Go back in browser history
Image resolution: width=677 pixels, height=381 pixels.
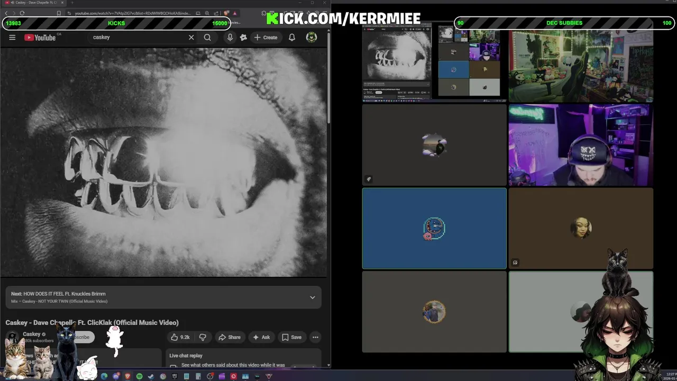pos(6,13)
